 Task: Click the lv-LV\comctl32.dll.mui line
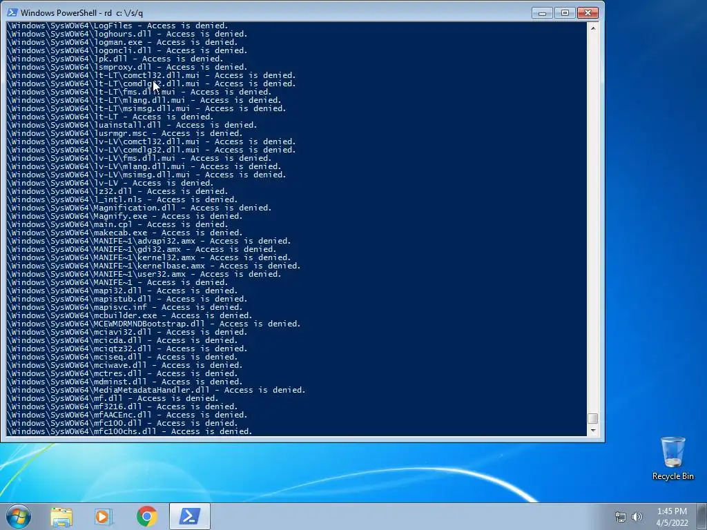click(x=151, y=141)
